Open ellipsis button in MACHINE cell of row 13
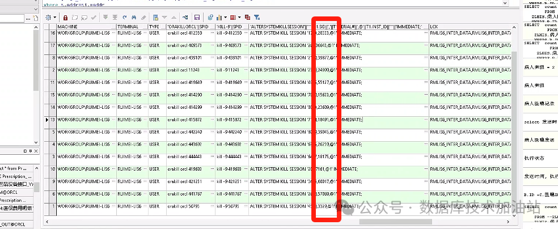Screen dimensions: 558x229 113,120
